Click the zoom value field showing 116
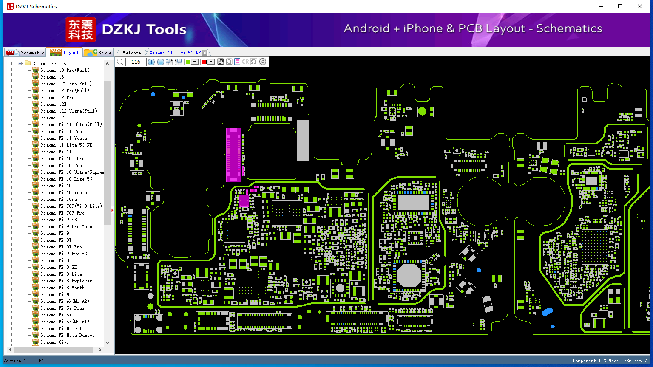The image size is (653, 367). pyautogui.click(x=136, y=62)
